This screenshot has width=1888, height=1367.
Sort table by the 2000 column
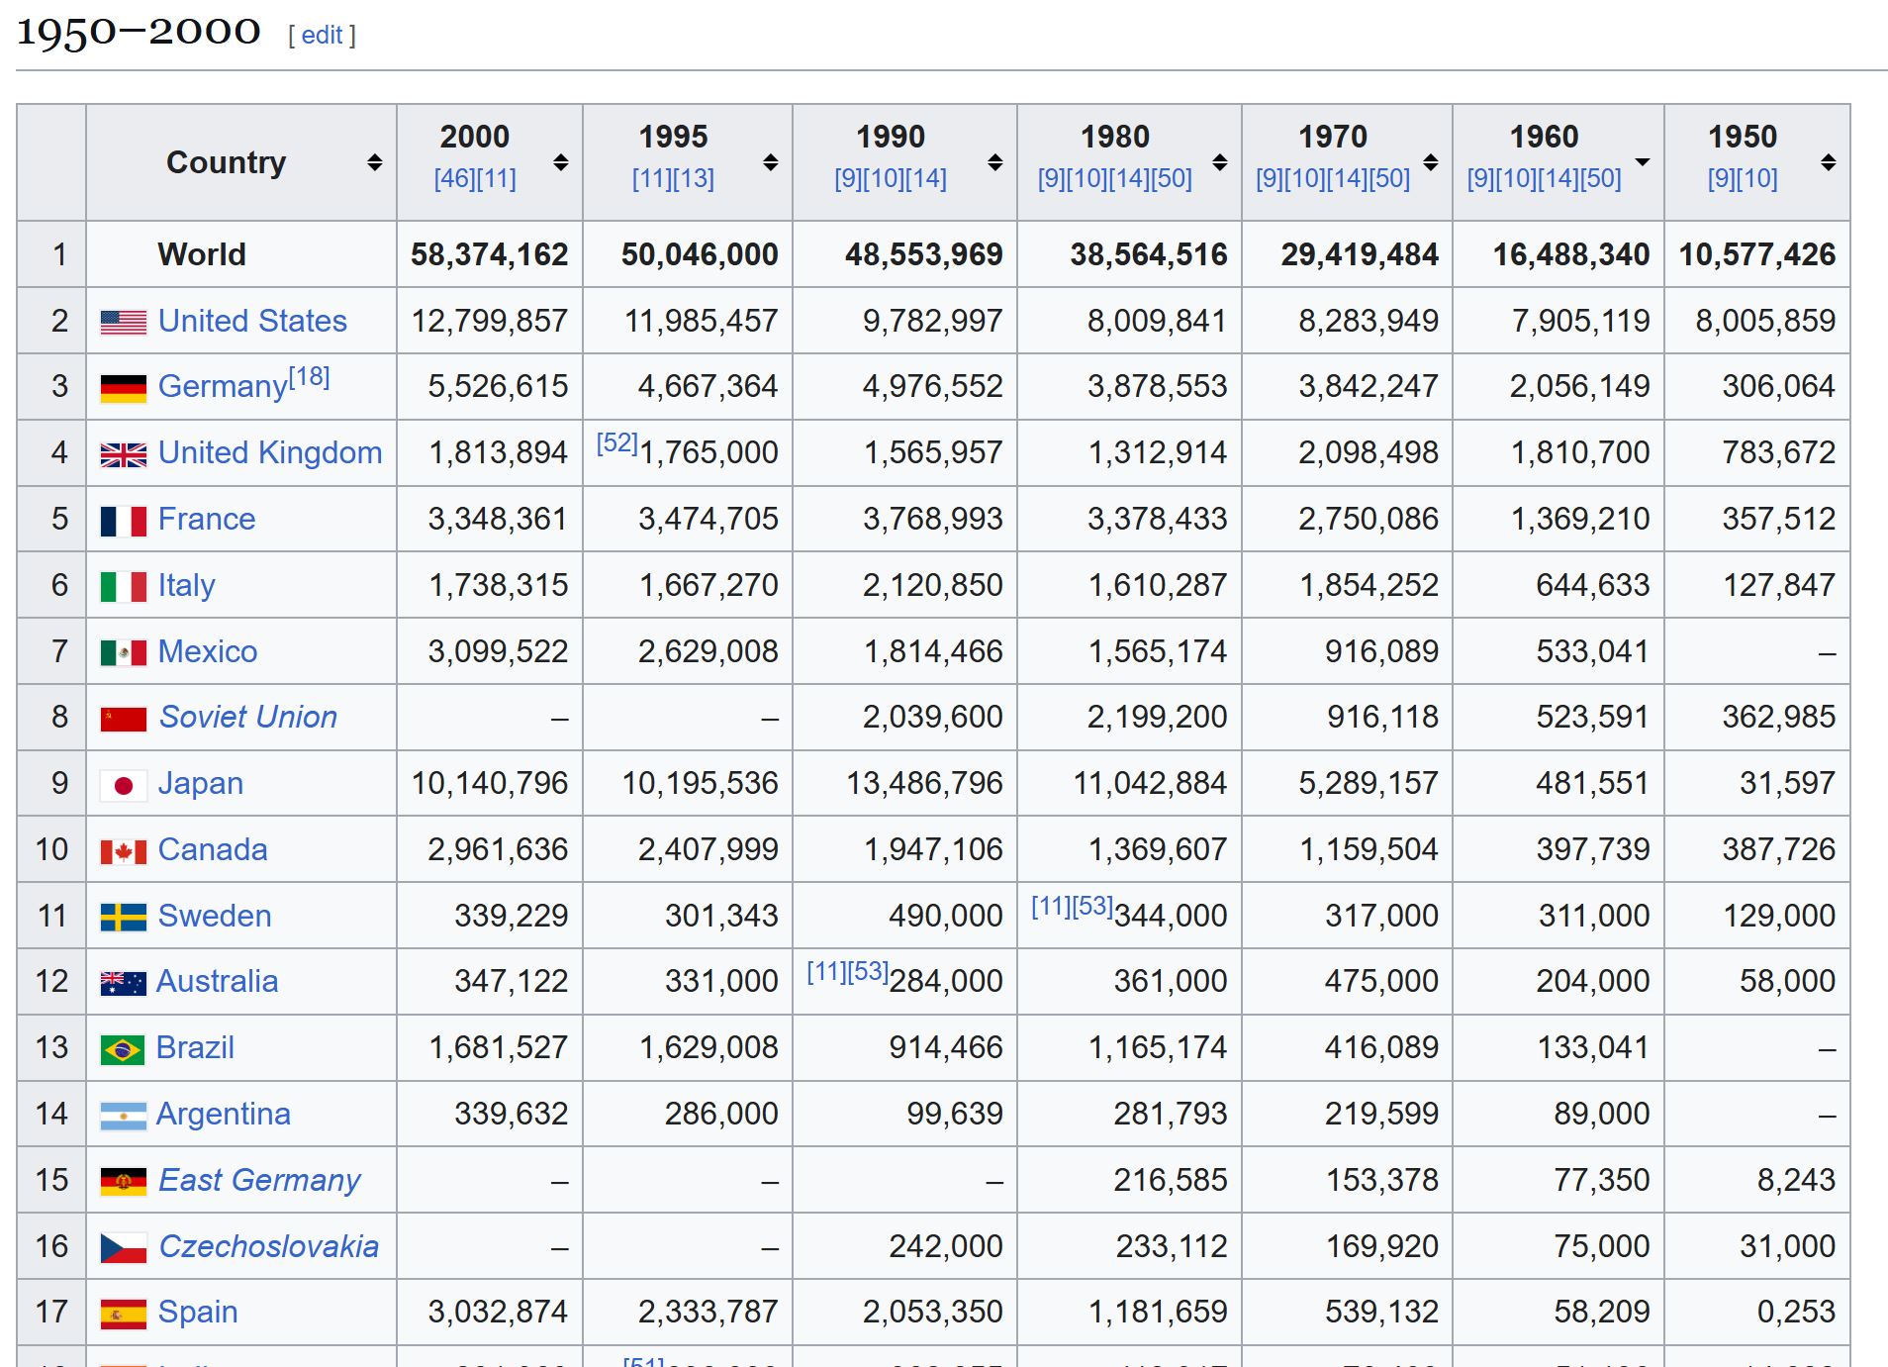point(560,162)
